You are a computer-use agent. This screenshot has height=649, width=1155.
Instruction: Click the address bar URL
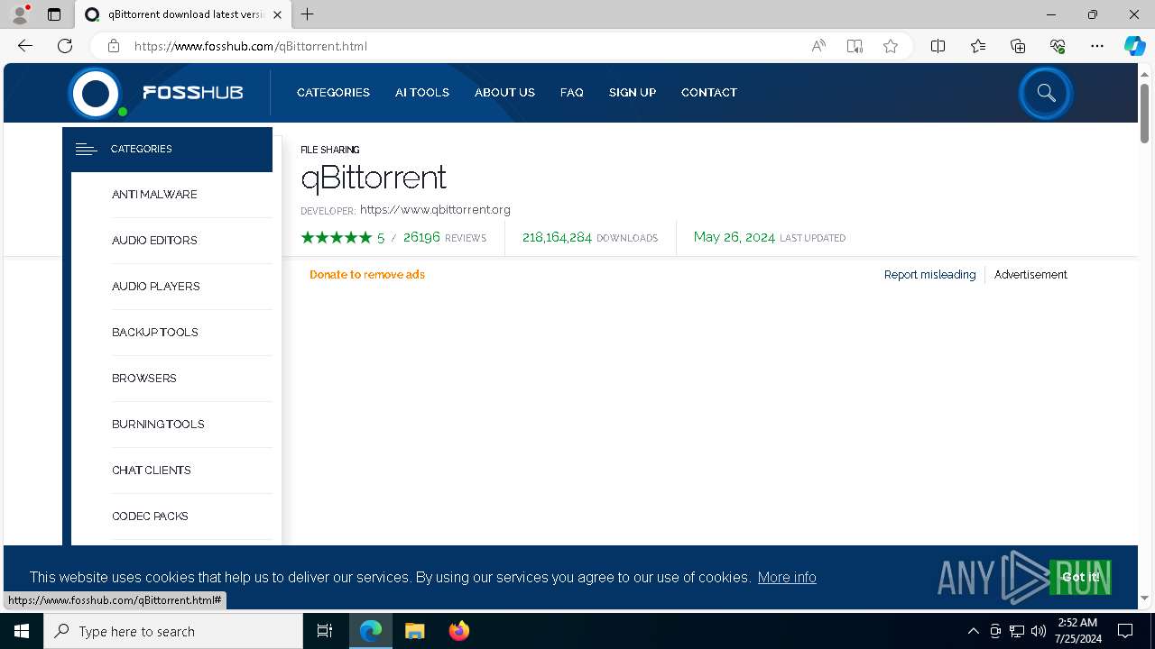[x=251, y=46]
